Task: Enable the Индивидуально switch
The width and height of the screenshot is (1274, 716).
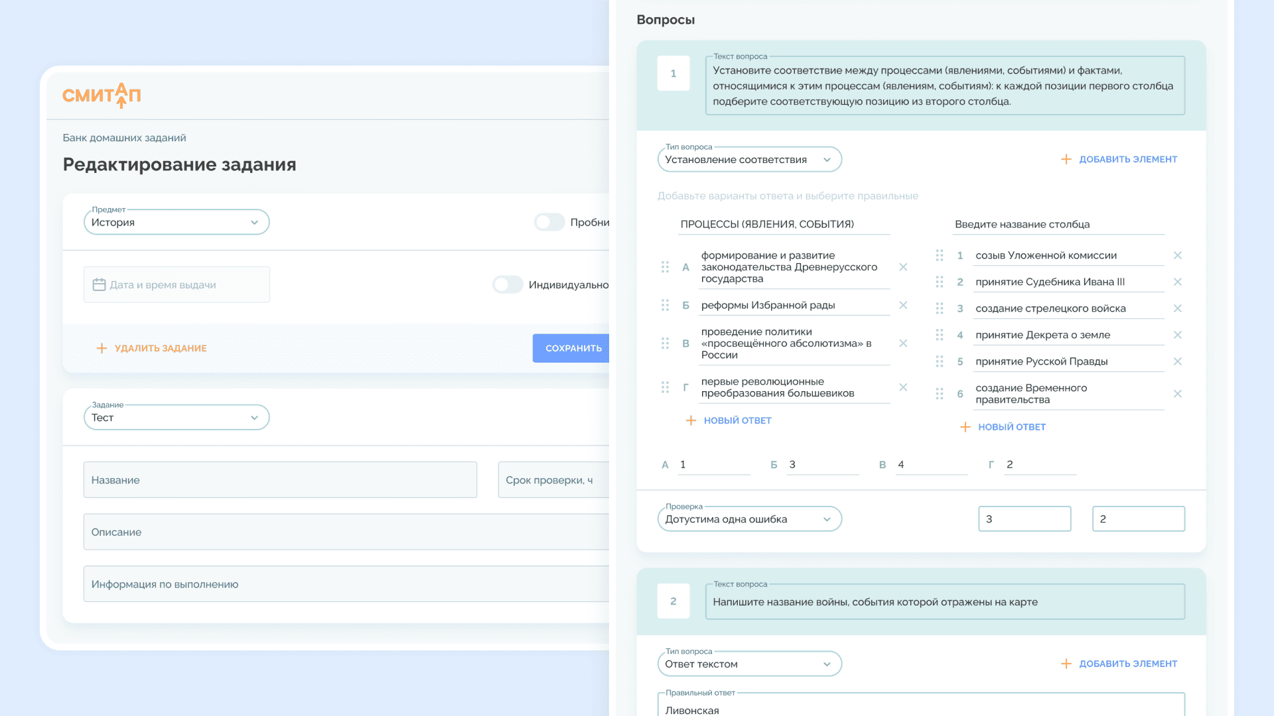Action: point(508,284)
